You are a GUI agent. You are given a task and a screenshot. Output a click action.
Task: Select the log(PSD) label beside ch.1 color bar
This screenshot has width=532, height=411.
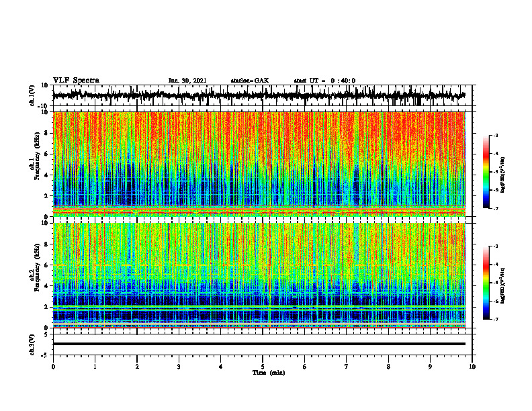point(503,175)
